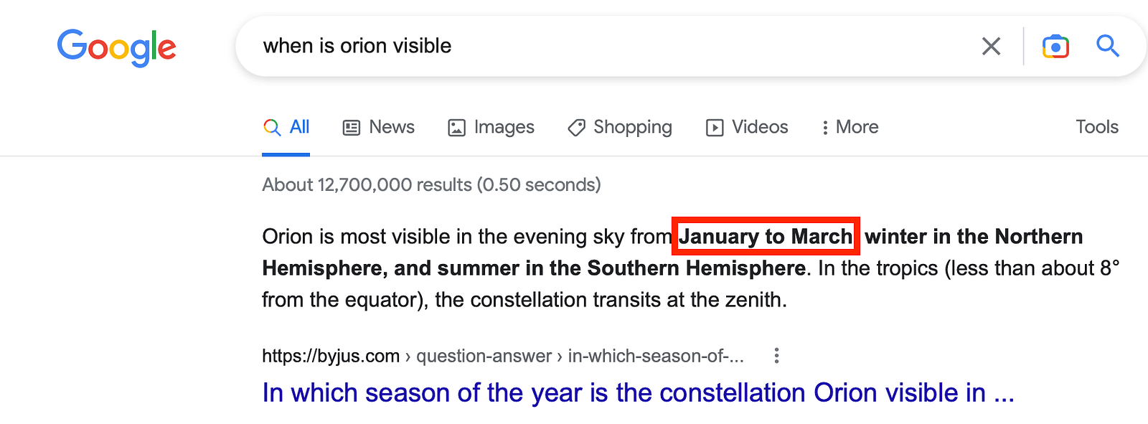Image resolution: width=1148 pixels, height=424 pixels.
Task: Click the results count statistics text
Action: click(x=431, y=185)
